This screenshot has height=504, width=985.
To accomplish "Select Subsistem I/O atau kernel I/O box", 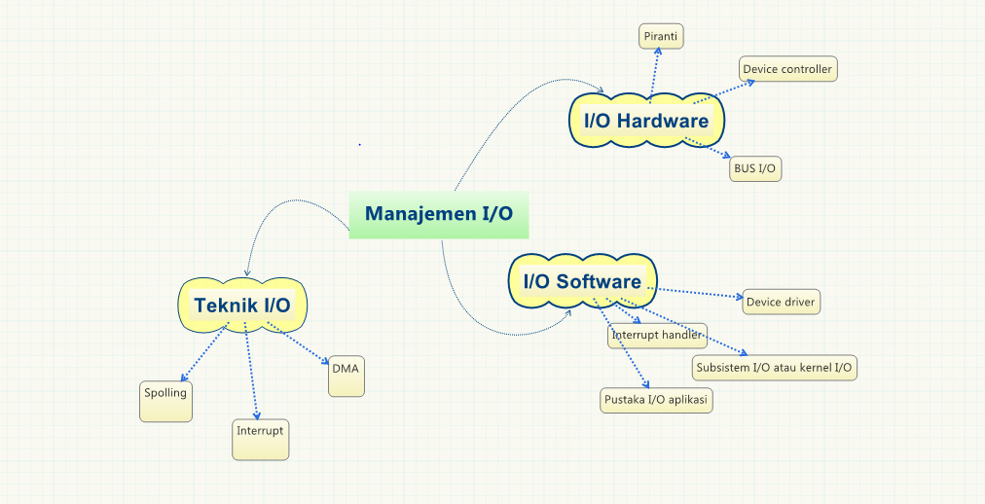I will tap(775, 368).
